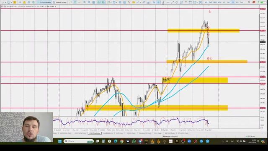Viewport: 268px width, 151px height.
Task: Click the yellow Navigator lock icon
Action: 24,3
